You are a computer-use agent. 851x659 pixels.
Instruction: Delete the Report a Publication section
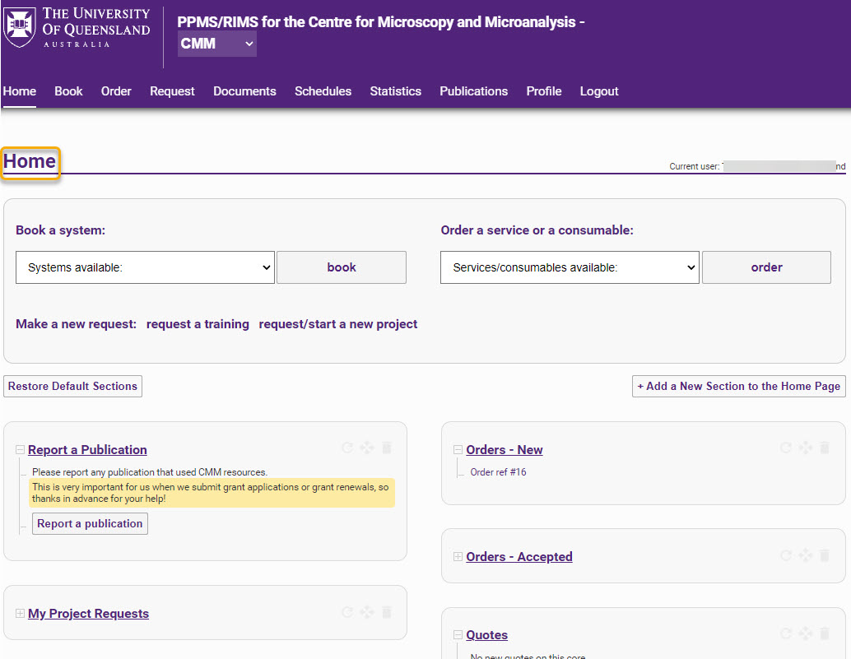(x=386, y=448)
